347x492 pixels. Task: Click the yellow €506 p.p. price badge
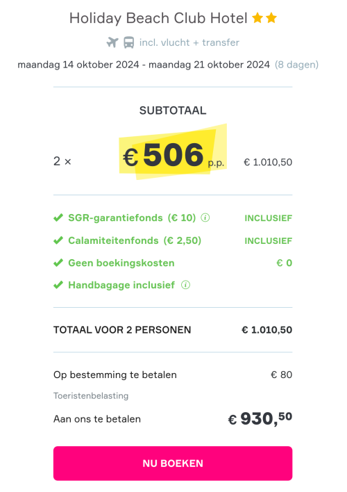tap(173, 152)
